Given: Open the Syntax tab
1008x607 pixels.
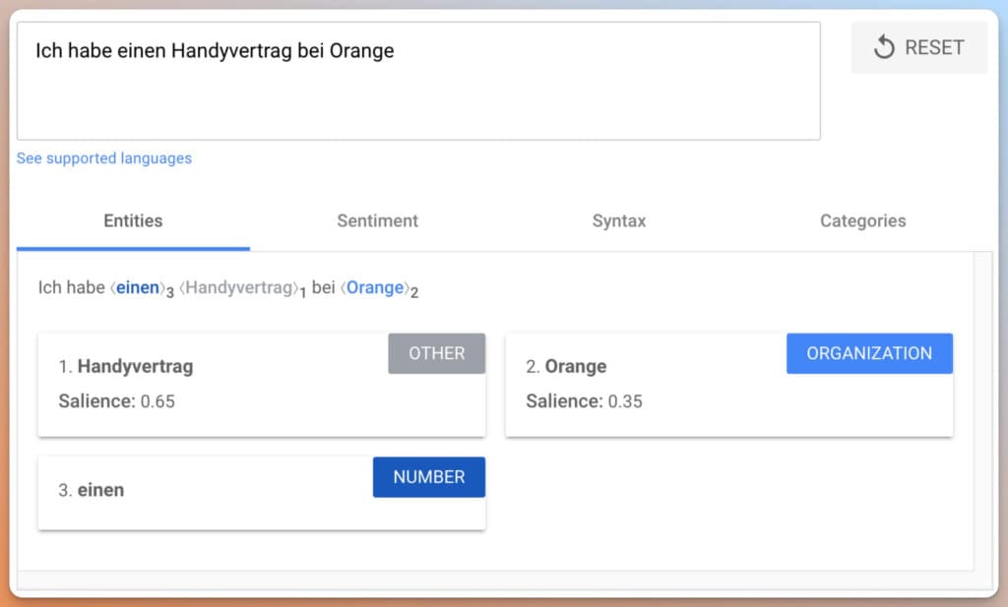Looking at the screenshot, I should tap(619, 221).
